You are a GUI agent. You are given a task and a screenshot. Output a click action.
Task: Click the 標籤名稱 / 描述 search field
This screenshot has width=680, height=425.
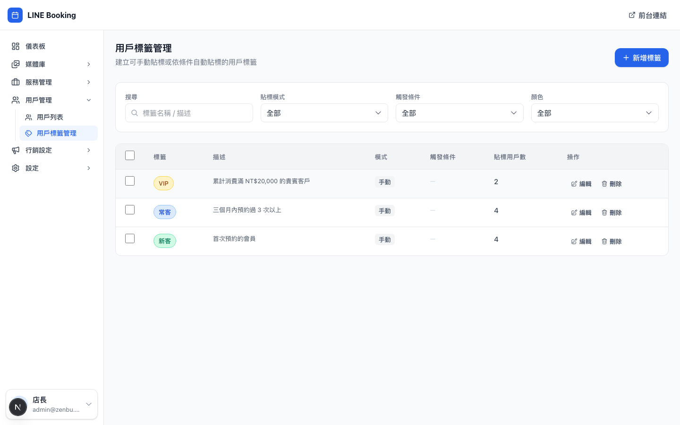(x=189, y=113)
